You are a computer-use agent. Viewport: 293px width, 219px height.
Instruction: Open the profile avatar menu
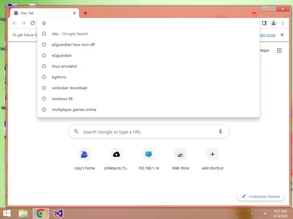[273, 23]
